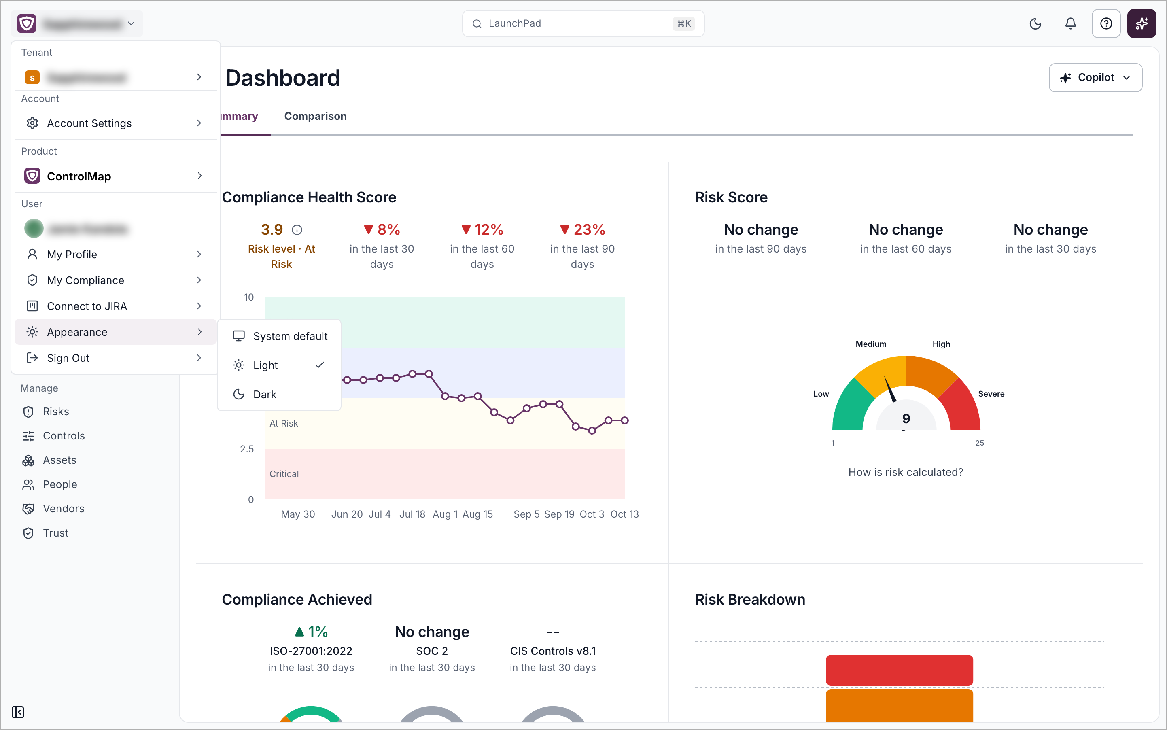Toggle tenant switcher dropdown arrow in header
1167x730 pixels.
point(131,23)
